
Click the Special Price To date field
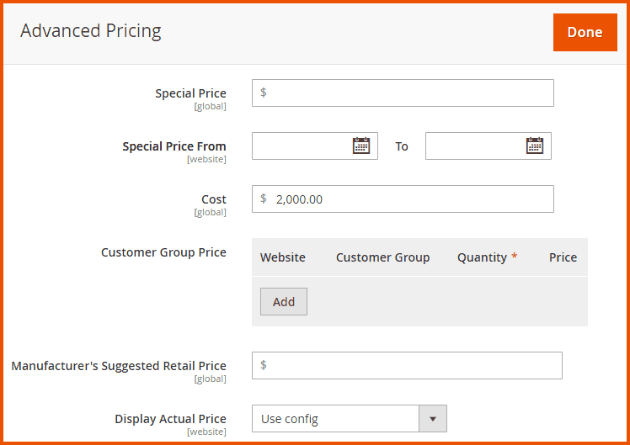[489, 146]
